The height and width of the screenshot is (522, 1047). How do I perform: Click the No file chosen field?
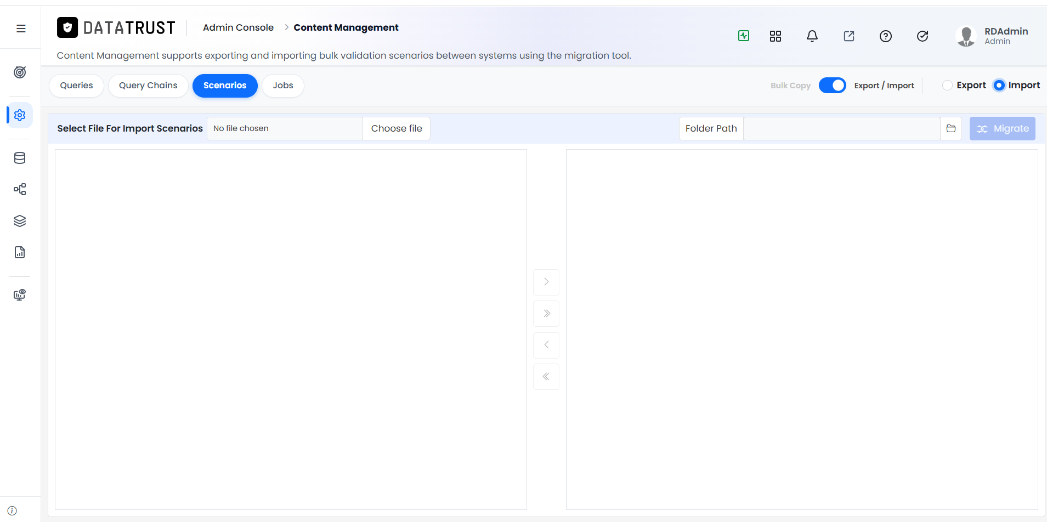285,128
